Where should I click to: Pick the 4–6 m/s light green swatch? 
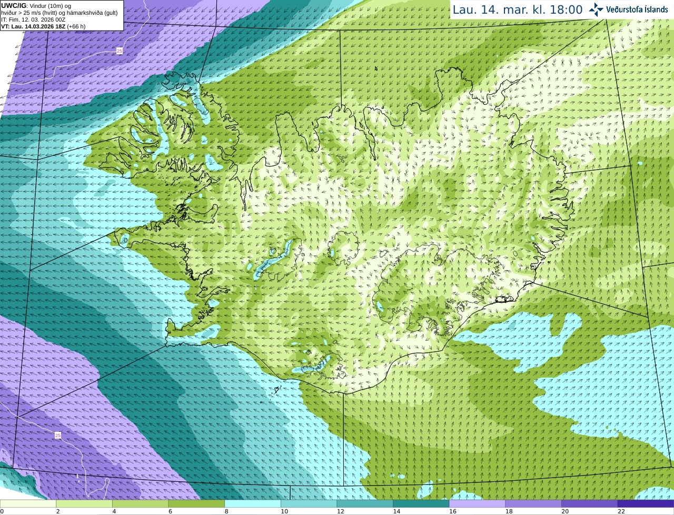[141, 503]
